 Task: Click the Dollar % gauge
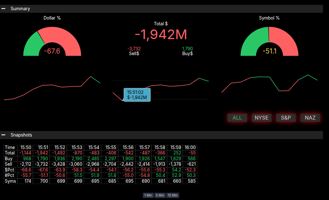pyautogui.click(x=52, y=42)
